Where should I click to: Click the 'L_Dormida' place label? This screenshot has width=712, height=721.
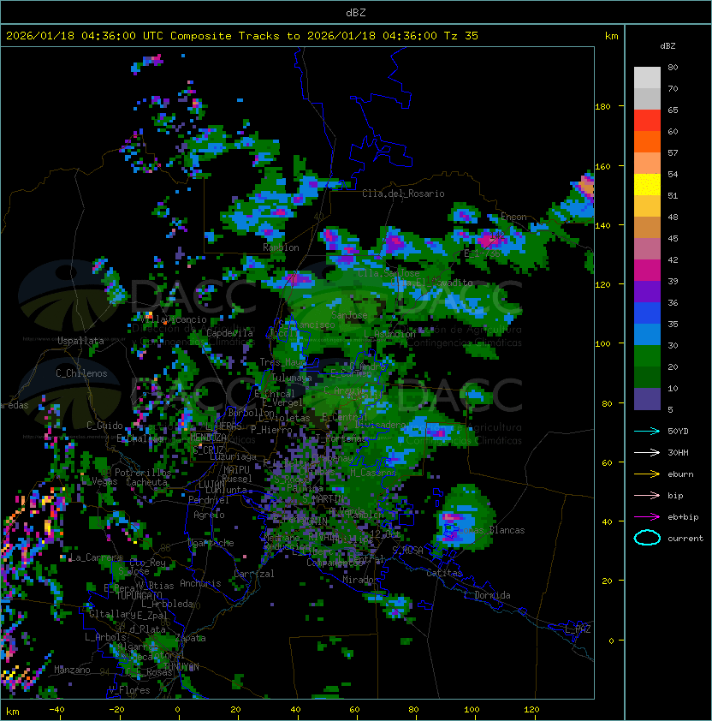[486, 595]
